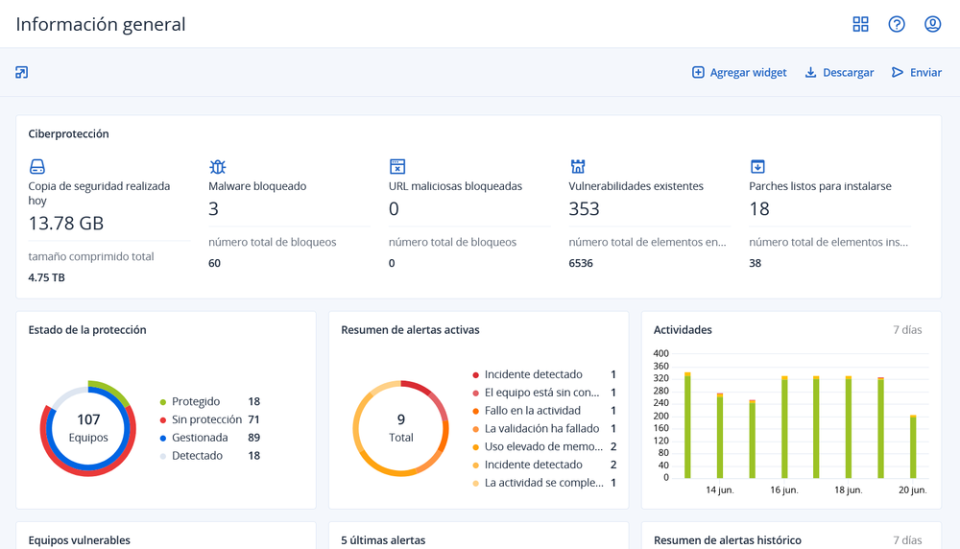
Task: Click the 9 Total alerts donut chart
Action: pyautogui.click(x=401, y=428)
